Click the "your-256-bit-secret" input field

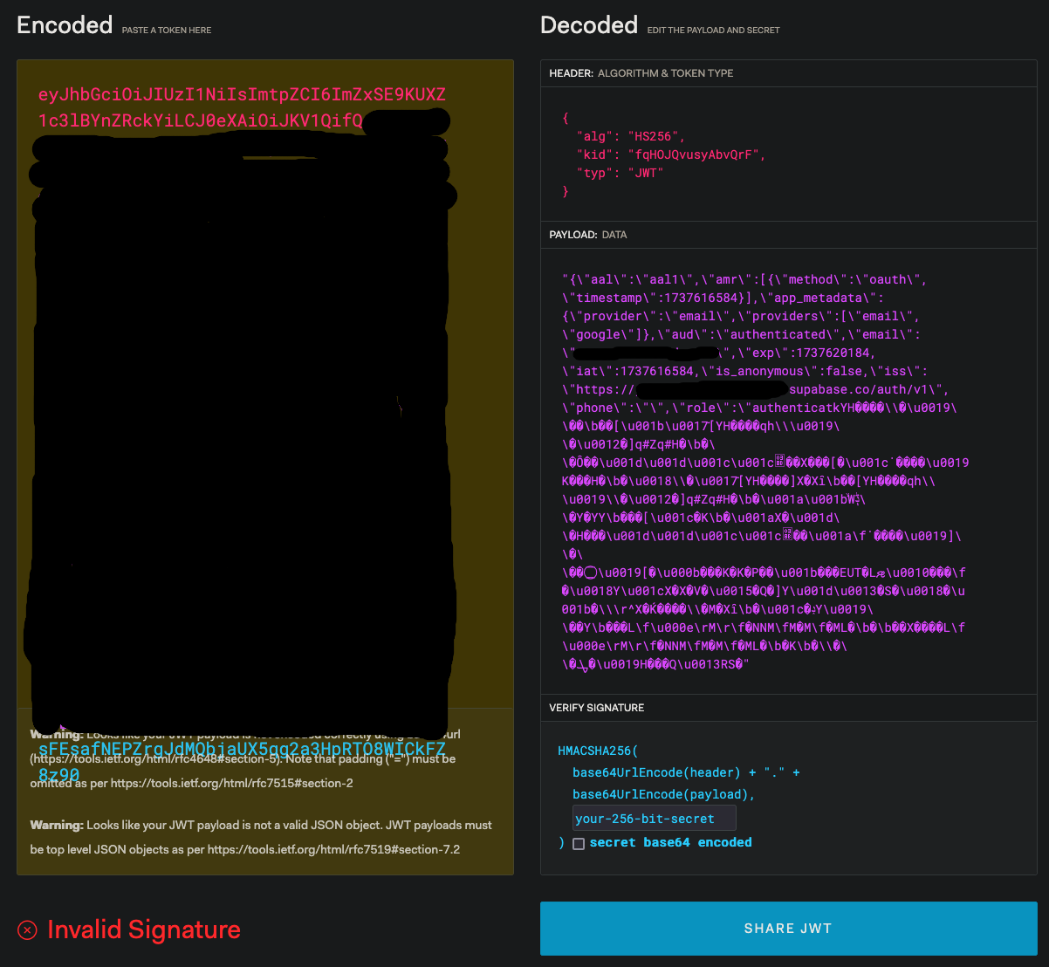point(654,818)
